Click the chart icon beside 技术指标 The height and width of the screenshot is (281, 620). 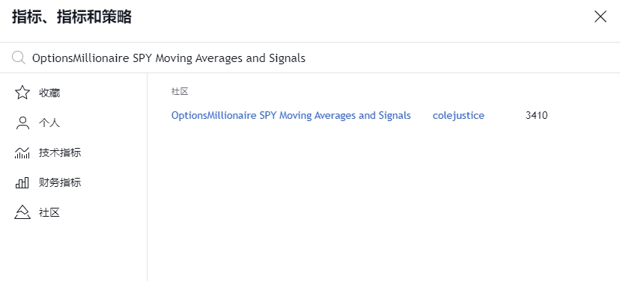(22, 152)
